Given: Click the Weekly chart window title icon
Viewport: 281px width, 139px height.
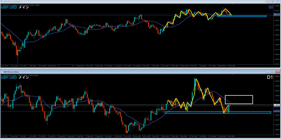Looking at the screenshot, I should point(2,1).
